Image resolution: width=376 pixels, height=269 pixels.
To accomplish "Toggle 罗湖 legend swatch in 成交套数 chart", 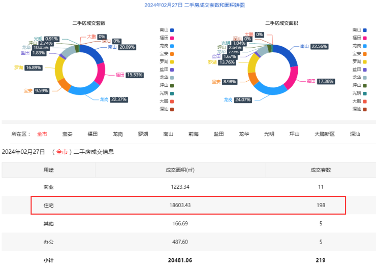I will 172,62.
